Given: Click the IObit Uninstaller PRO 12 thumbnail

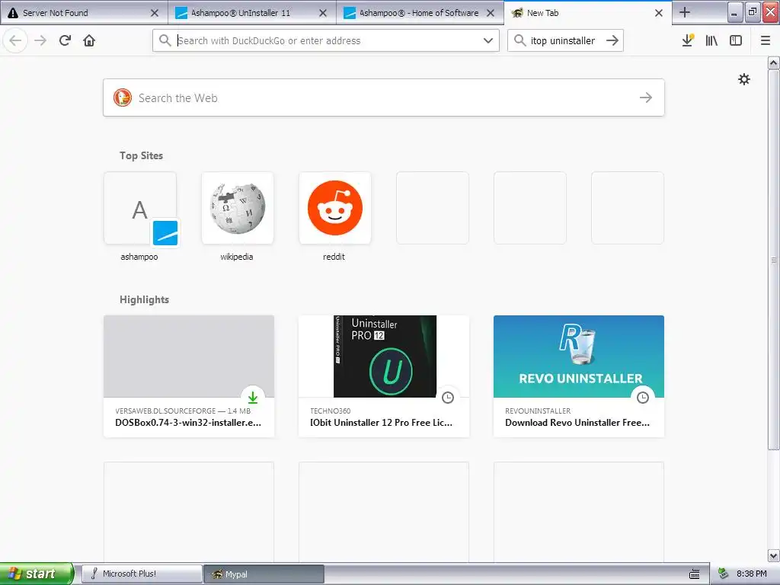Looking at the screenshot, I should click(x=384, y=356).
